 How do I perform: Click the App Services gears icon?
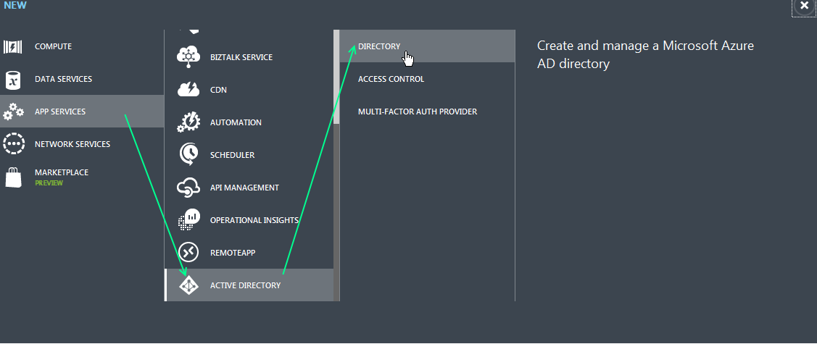point(13,112)
